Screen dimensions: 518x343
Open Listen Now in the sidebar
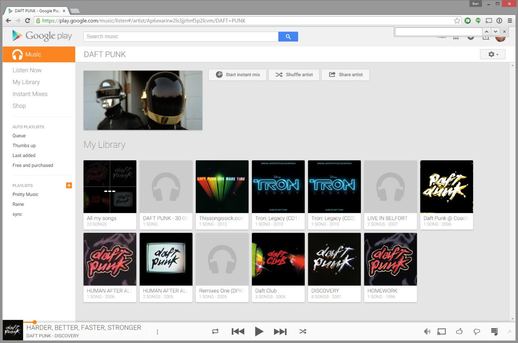(27, 70)
